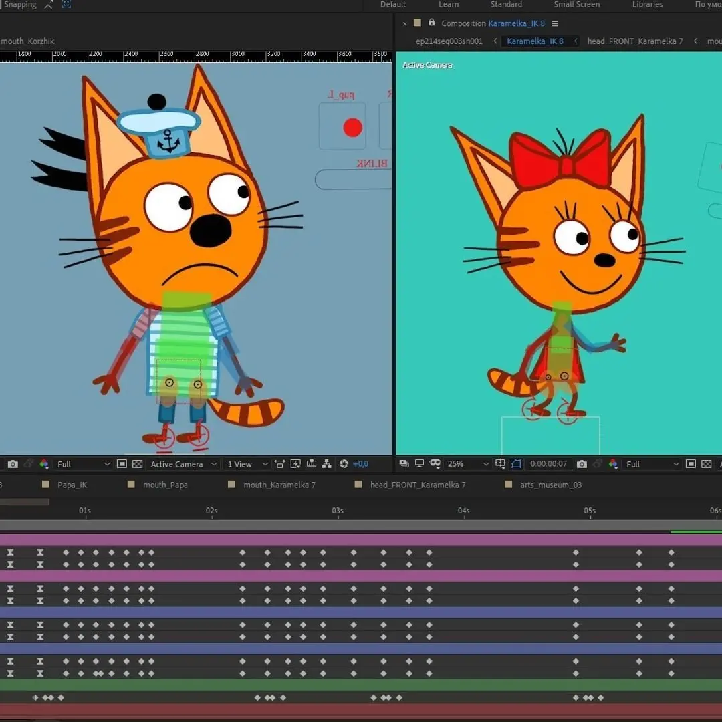Image resolution: width=722 pixels, height=722 pixels.
Task: Navigate to head_FRONT_Karamelka 7 in the breadcrumb
Action: pyautogui.click(x=634, y=41)
